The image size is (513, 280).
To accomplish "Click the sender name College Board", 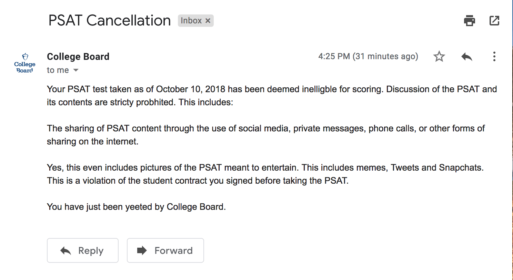I will click(78, 56).
